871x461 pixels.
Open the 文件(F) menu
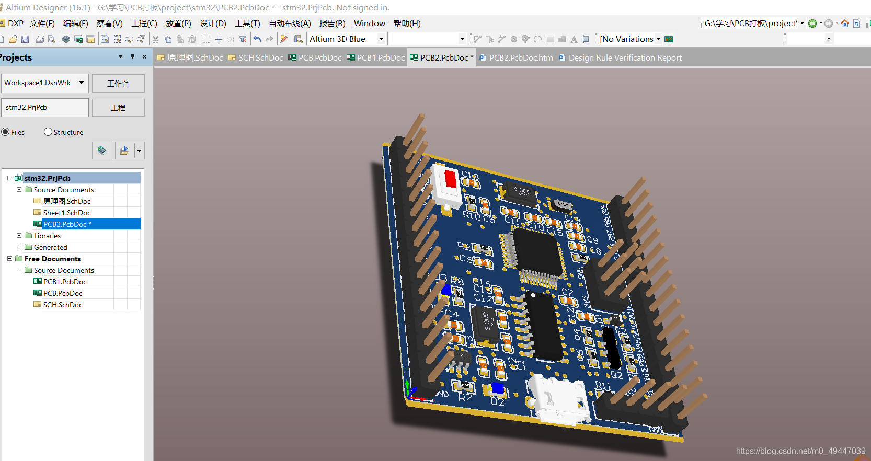point(42,24)
